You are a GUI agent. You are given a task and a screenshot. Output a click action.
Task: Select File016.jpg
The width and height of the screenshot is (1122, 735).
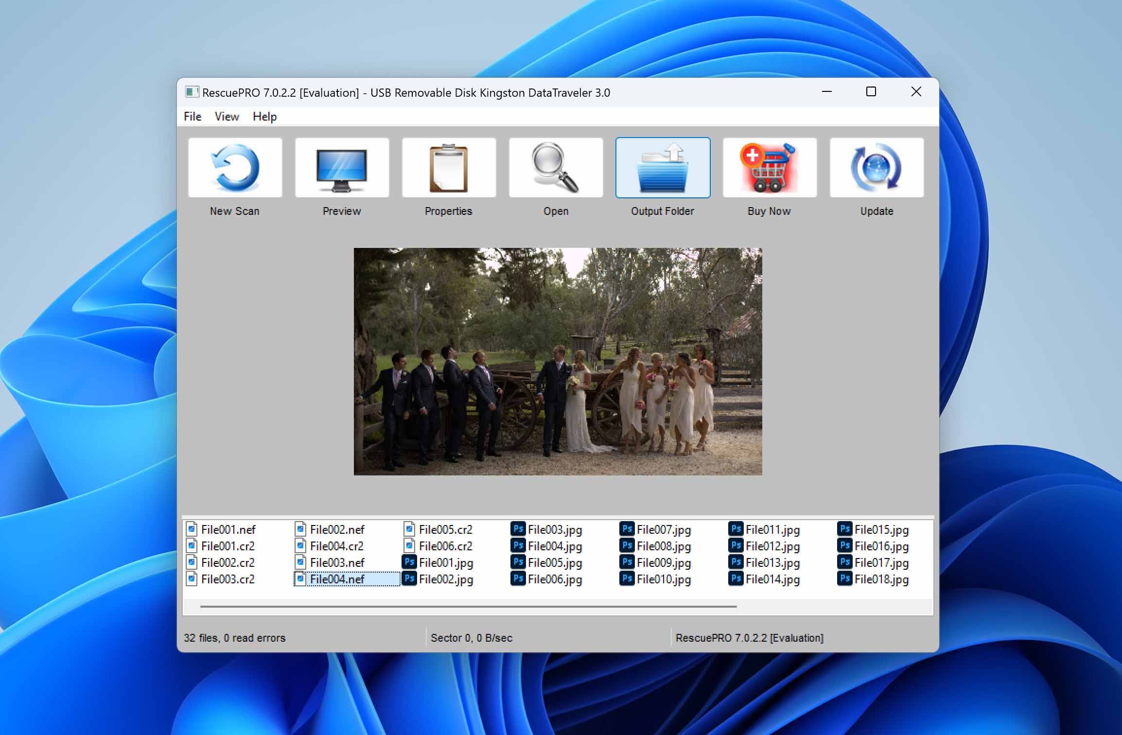[873, 546]
